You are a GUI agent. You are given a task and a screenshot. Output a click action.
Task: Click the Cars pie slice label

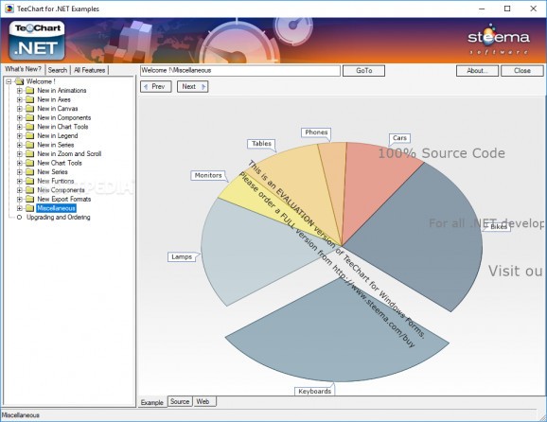[399, 138]
